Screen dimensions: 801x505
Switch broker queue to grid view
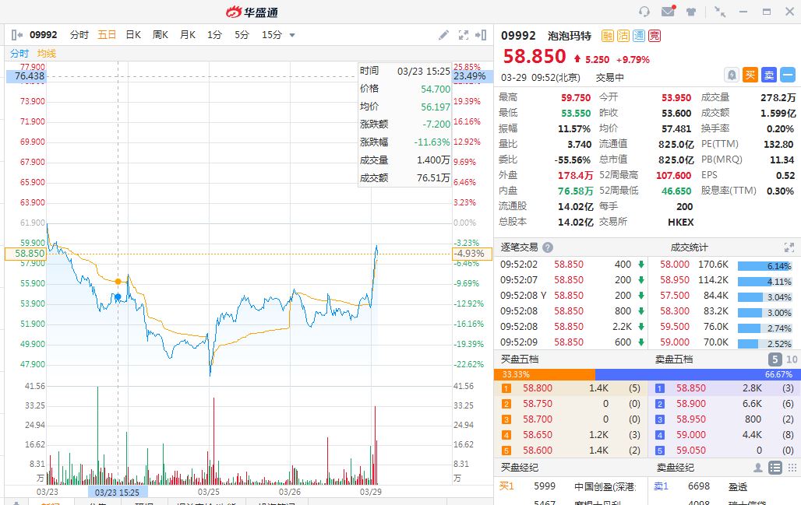pos(792,468)
